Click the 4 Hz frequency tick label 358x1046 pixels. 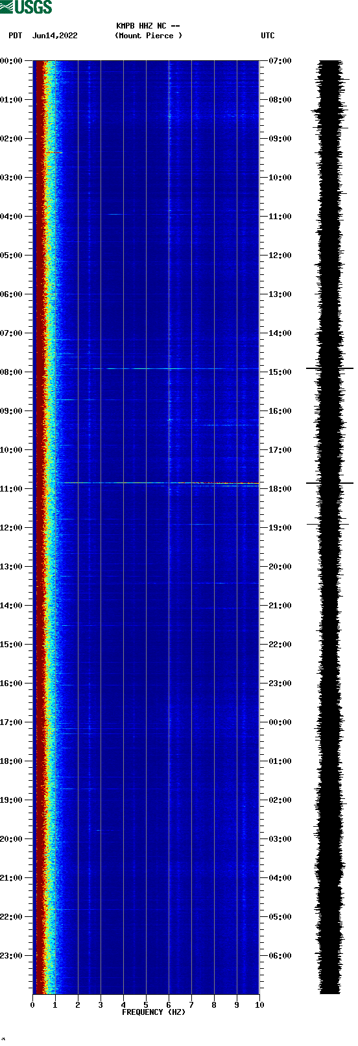123,1005
